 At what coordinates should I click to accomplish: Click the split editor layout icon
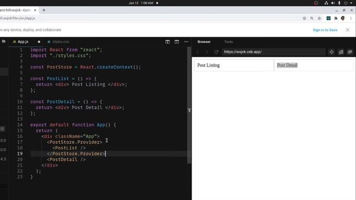(167, 42)
